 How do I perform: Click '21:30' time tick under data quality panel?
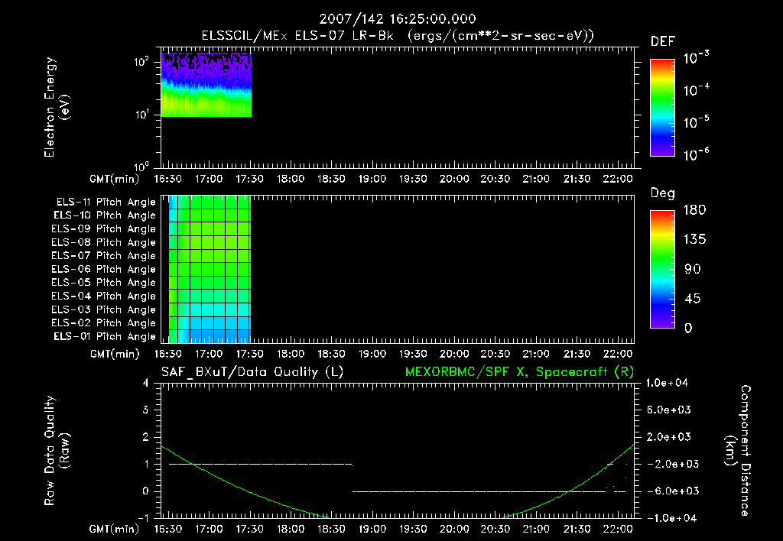tap(577, 529)
